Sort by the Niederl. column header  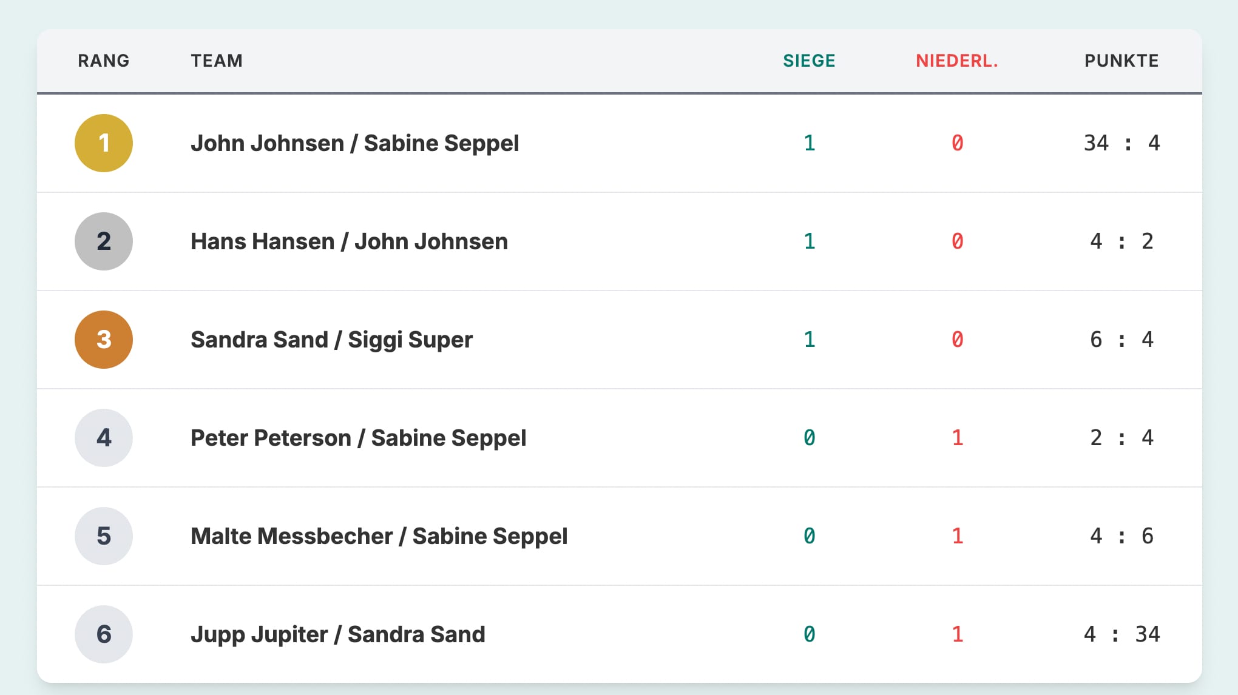[x=956, y=61]
